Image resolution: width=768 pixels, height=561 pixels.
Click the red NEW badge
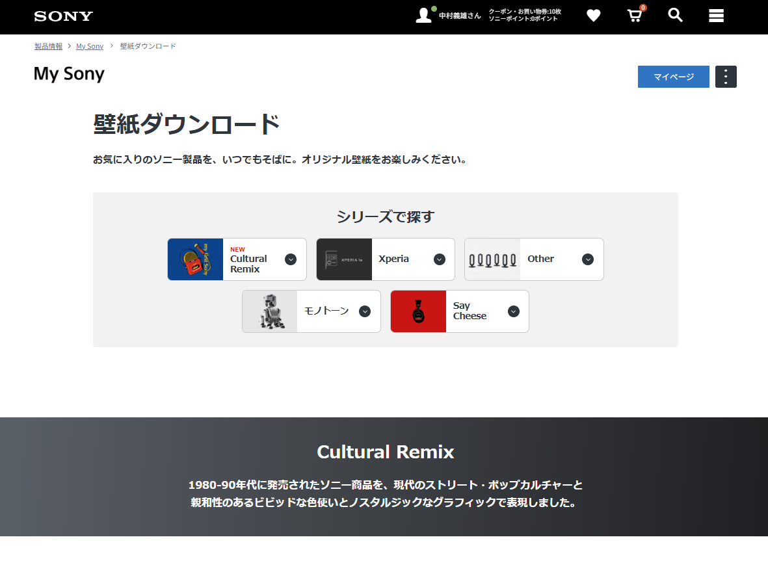[237, 249]
